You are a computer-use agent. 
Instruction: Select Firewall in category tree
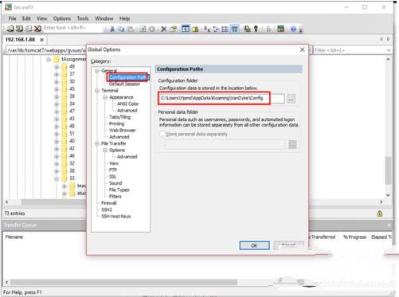pyautogui.click(x=108, y=203)
